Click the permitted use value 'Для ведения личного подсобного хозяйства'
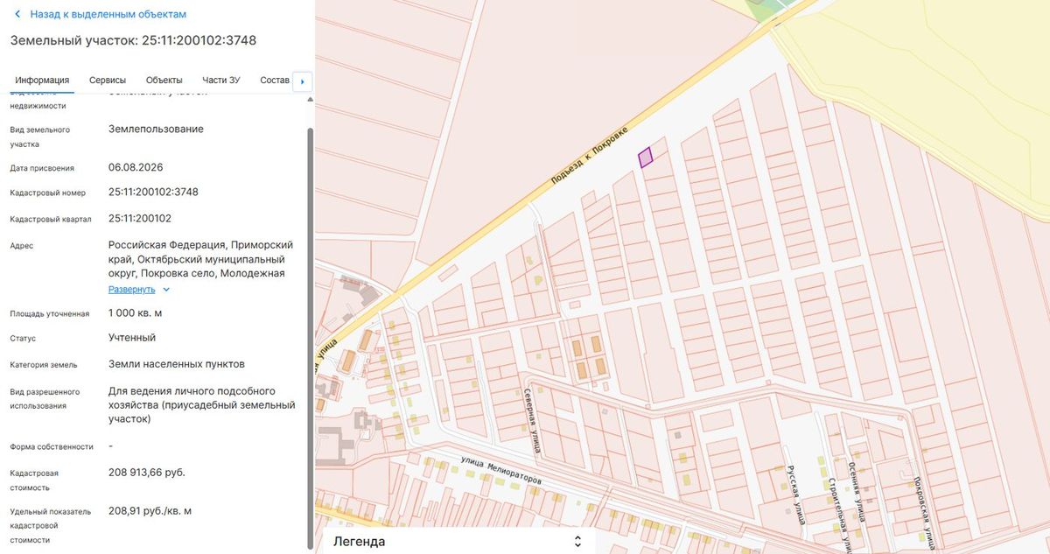The width and height of the screenshot is (1050, 554). coord(202,405)
